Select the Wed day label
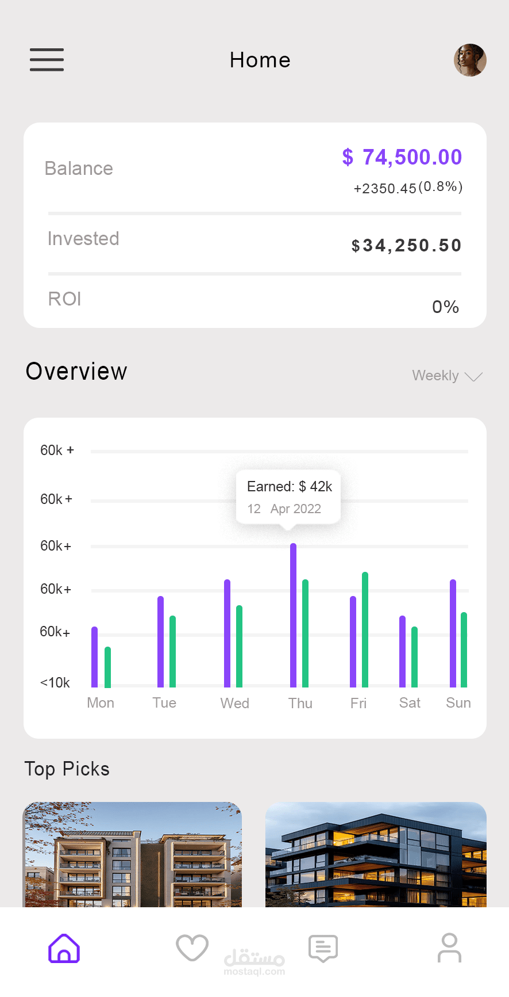The image size is (509, 997). click(235, 703)
